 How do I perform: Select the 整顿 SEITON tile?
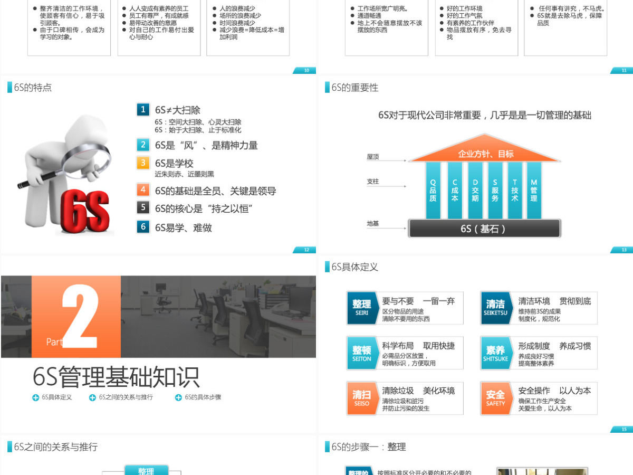pyautogui.click(x=362, y=353)
